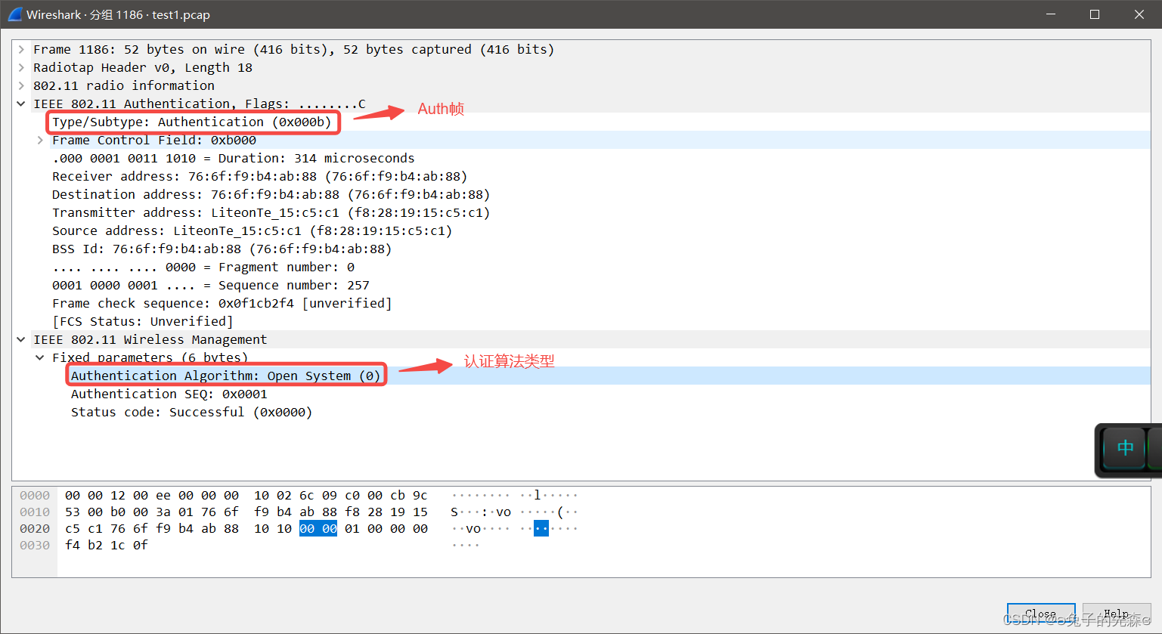Click the Chinese input method indicator

click(x=1125, y=448)
